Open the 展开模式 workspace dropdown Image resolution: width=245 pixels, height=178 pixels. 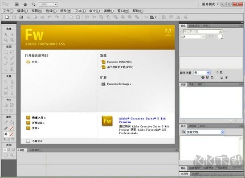click(210, 4)
